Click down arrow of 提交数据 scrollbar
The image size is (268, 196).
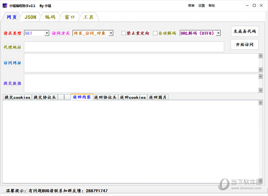261,90
